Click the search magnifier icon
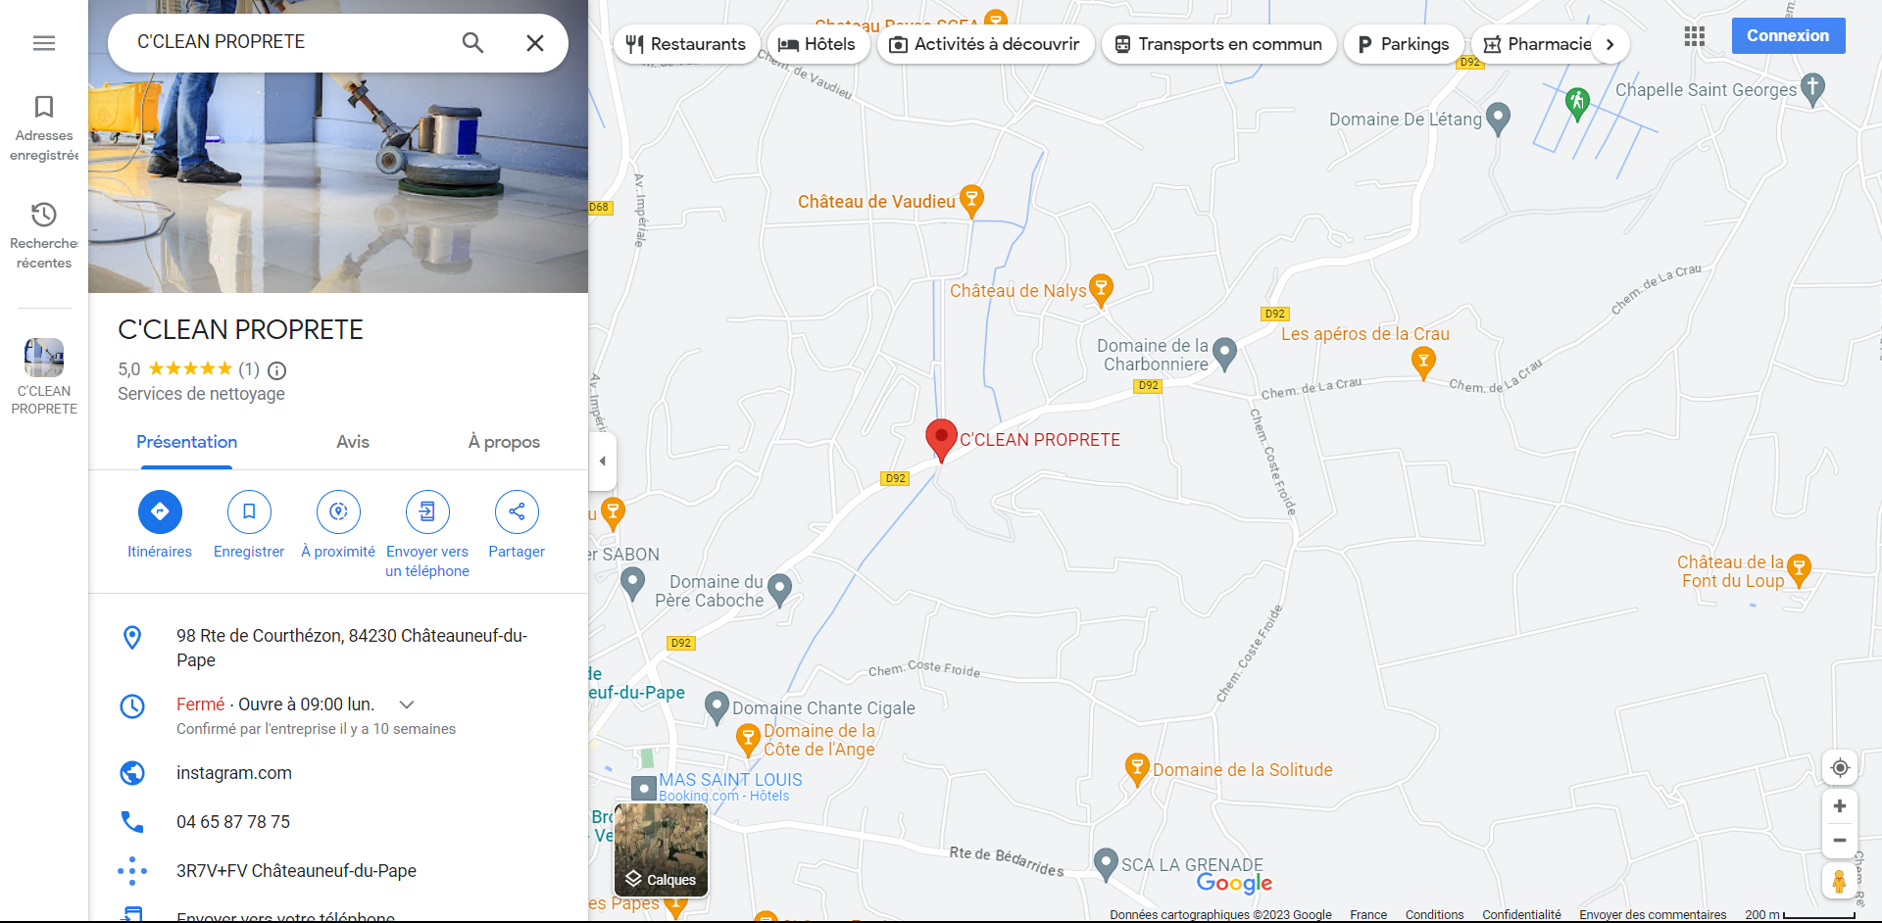 point(472,42)
